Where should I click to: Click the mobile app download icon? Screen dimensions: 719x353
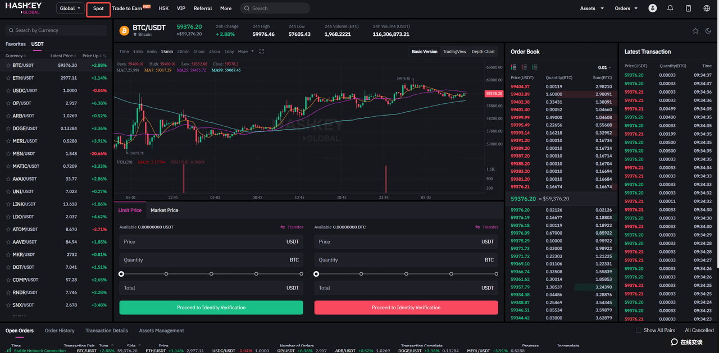688,8
